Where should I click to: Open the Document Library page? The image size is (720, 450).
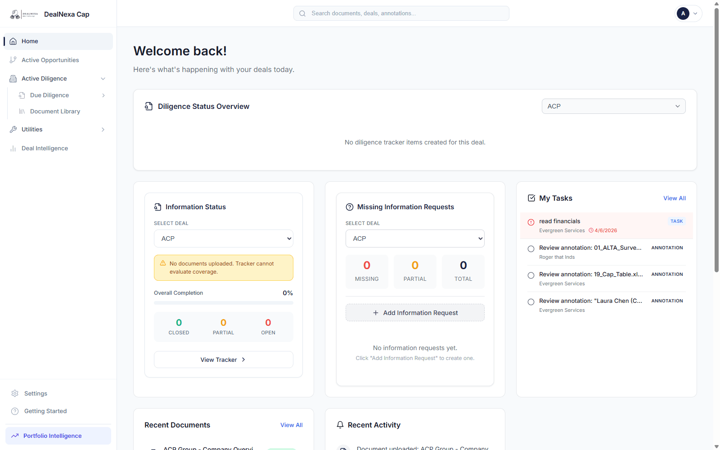[63, 112]
